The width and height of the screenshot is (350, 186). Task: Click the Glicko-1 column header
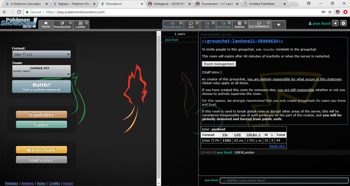pyautogui.click(x=253, y=135)
